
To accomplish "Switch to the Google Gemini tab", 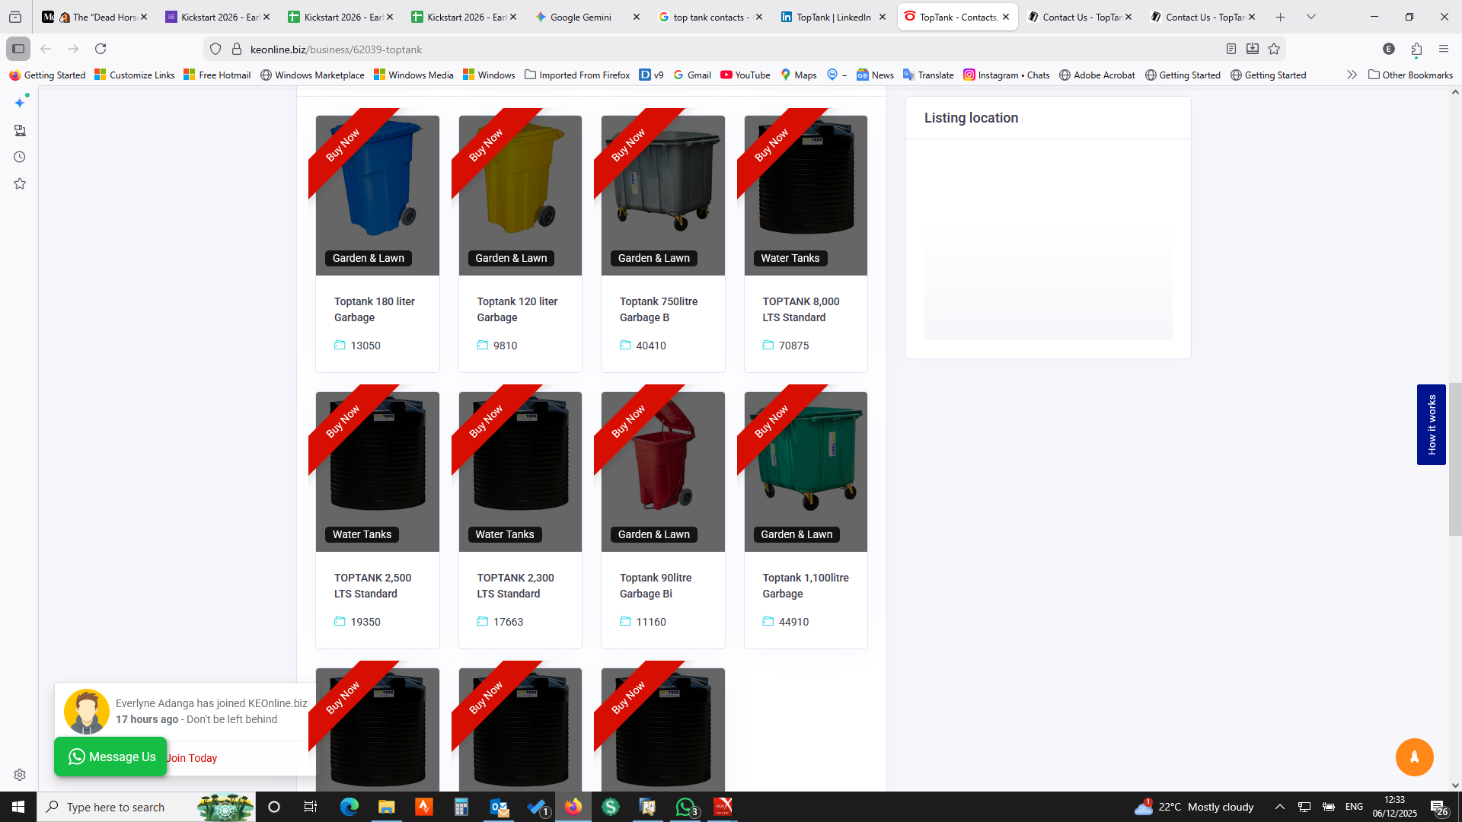I will tap(580, 17).
